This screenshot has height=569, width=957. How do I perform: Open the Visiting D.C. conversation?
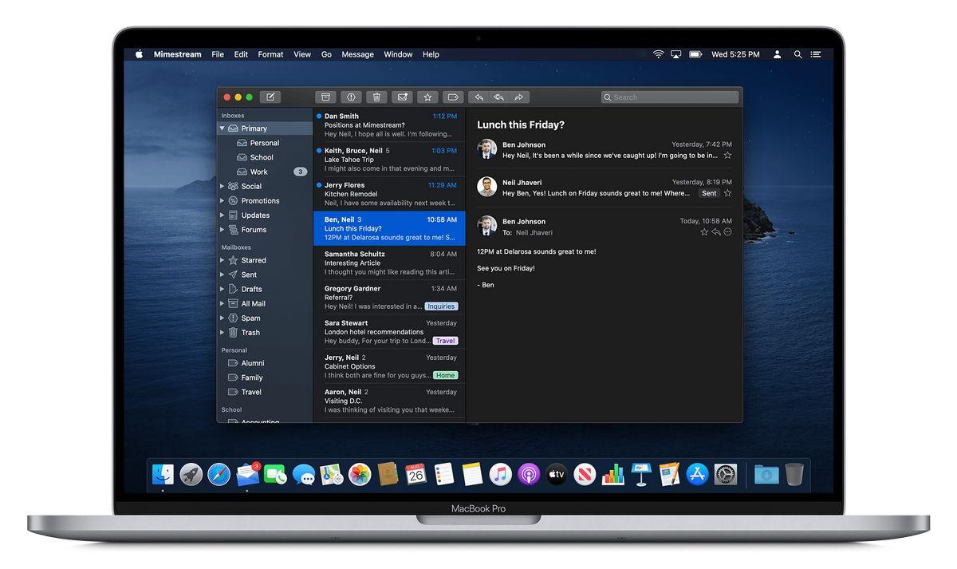[389, 401]
